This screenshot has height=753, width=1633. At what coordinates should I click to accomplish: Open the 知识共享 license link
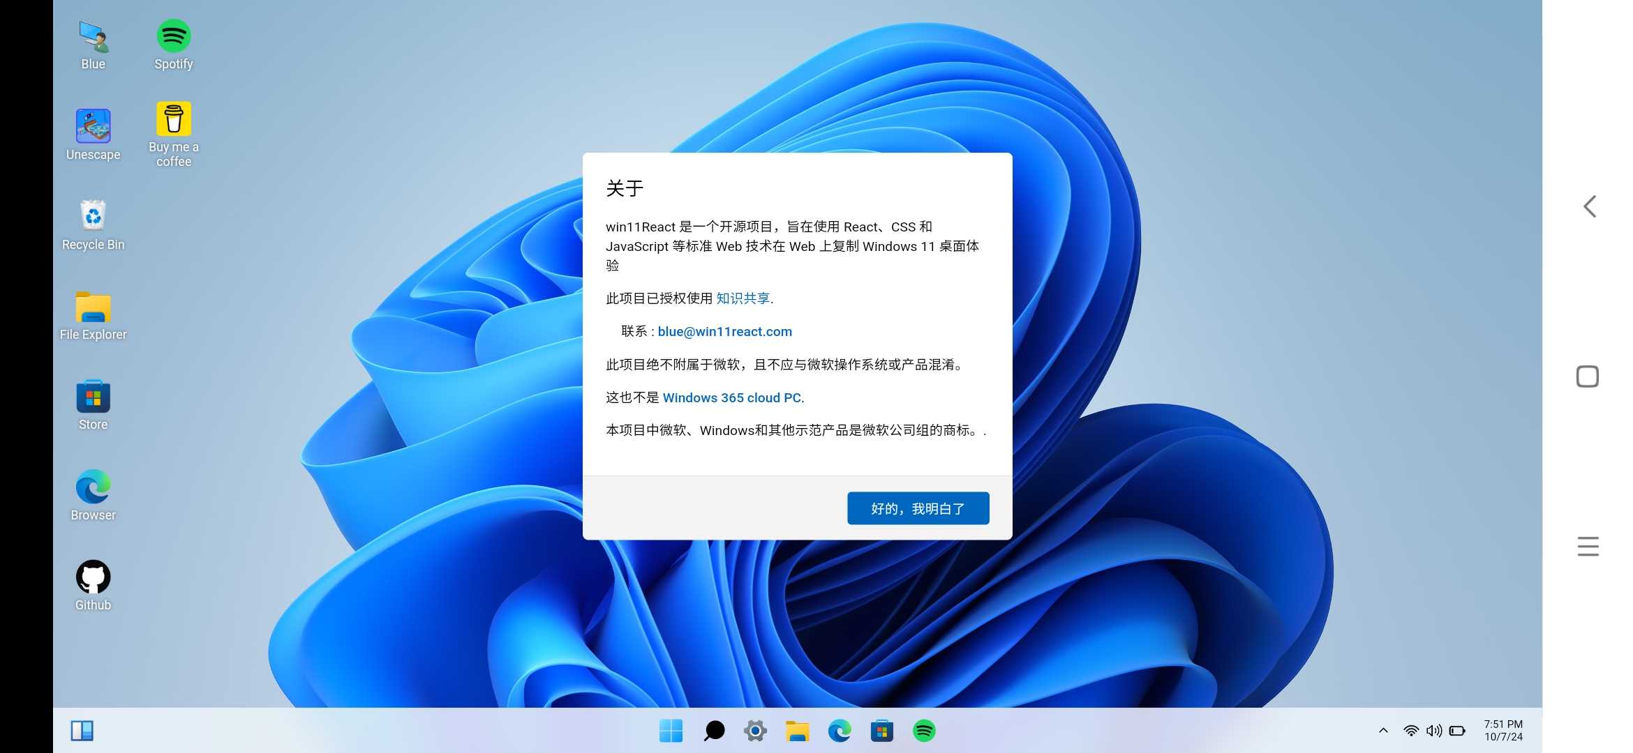point(743,298)
